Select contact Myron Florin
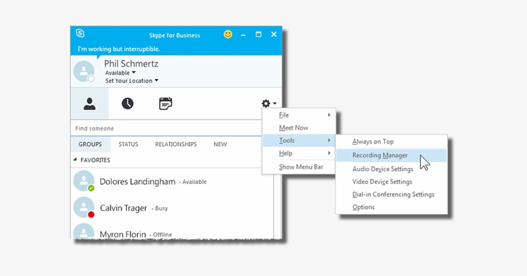Image resolution: width=527 pixels, height=276 pixels. tap(172, 232)
